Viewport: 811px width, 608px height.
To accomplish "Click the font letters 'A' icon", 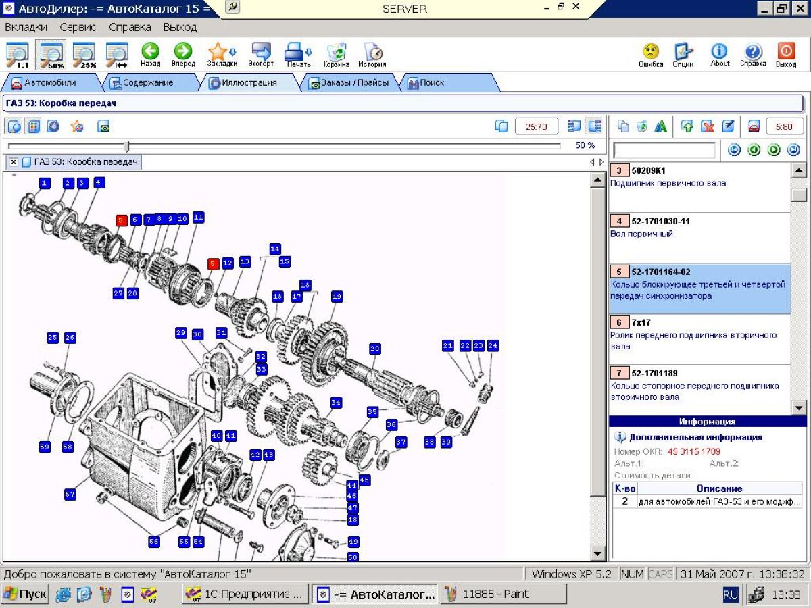I will (661, 126).
